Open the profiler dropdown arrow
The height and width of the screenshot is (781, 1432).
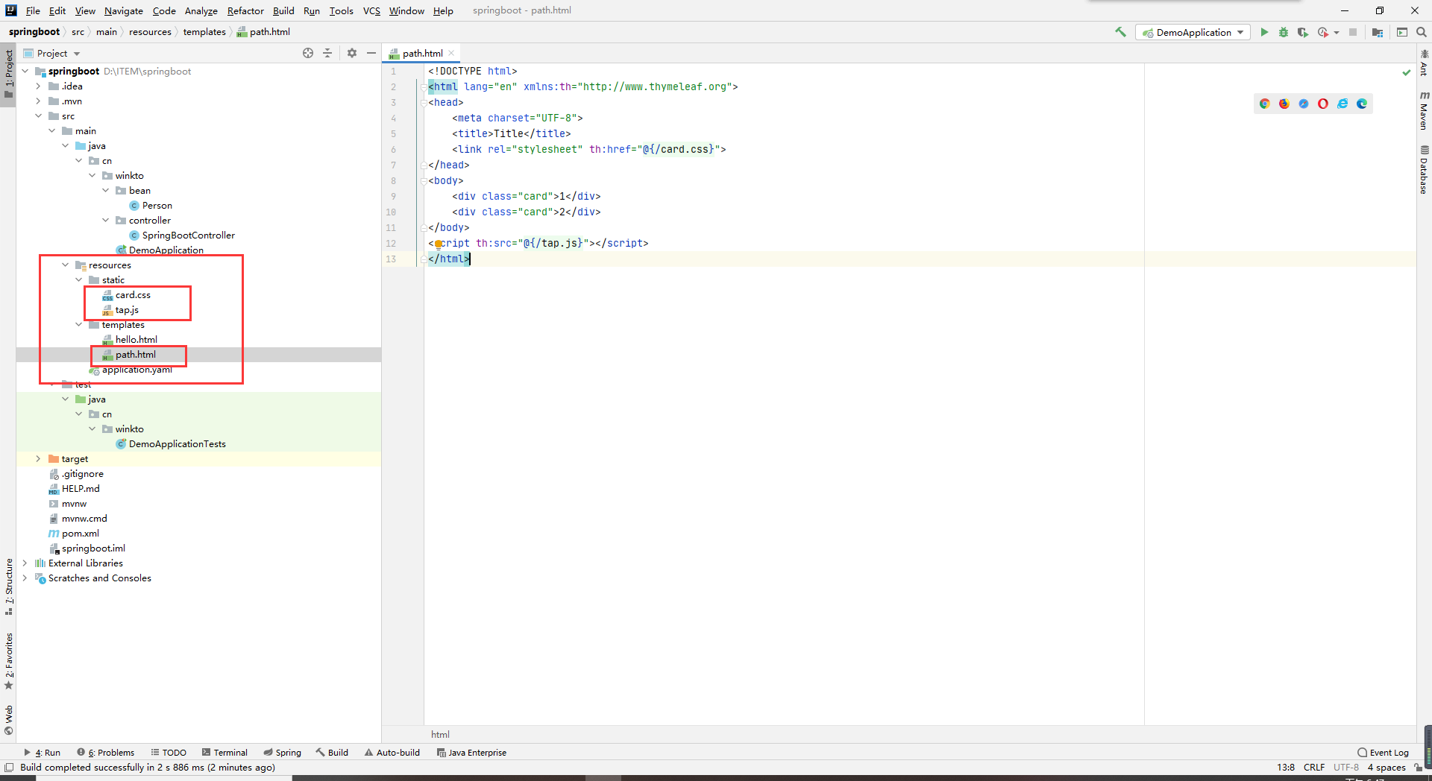[1337, 32]
